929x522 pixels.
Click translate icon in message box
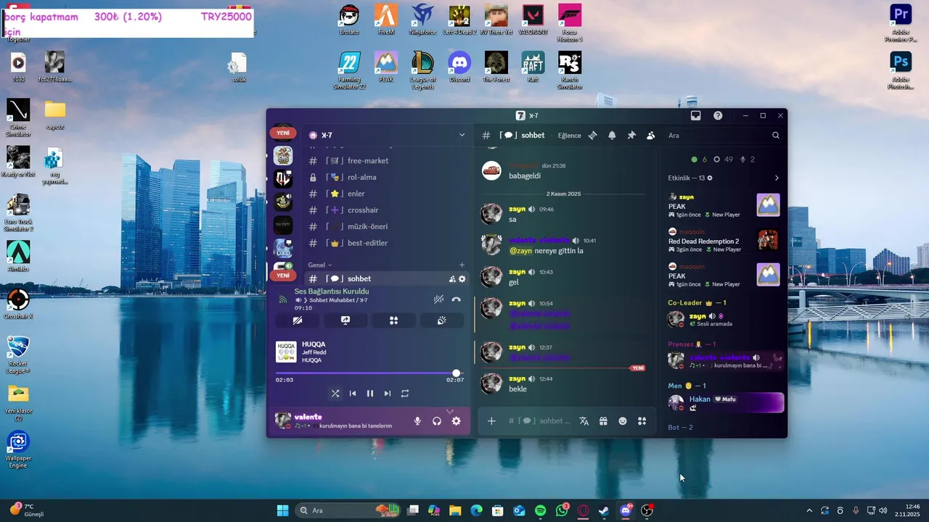(584, 421)
